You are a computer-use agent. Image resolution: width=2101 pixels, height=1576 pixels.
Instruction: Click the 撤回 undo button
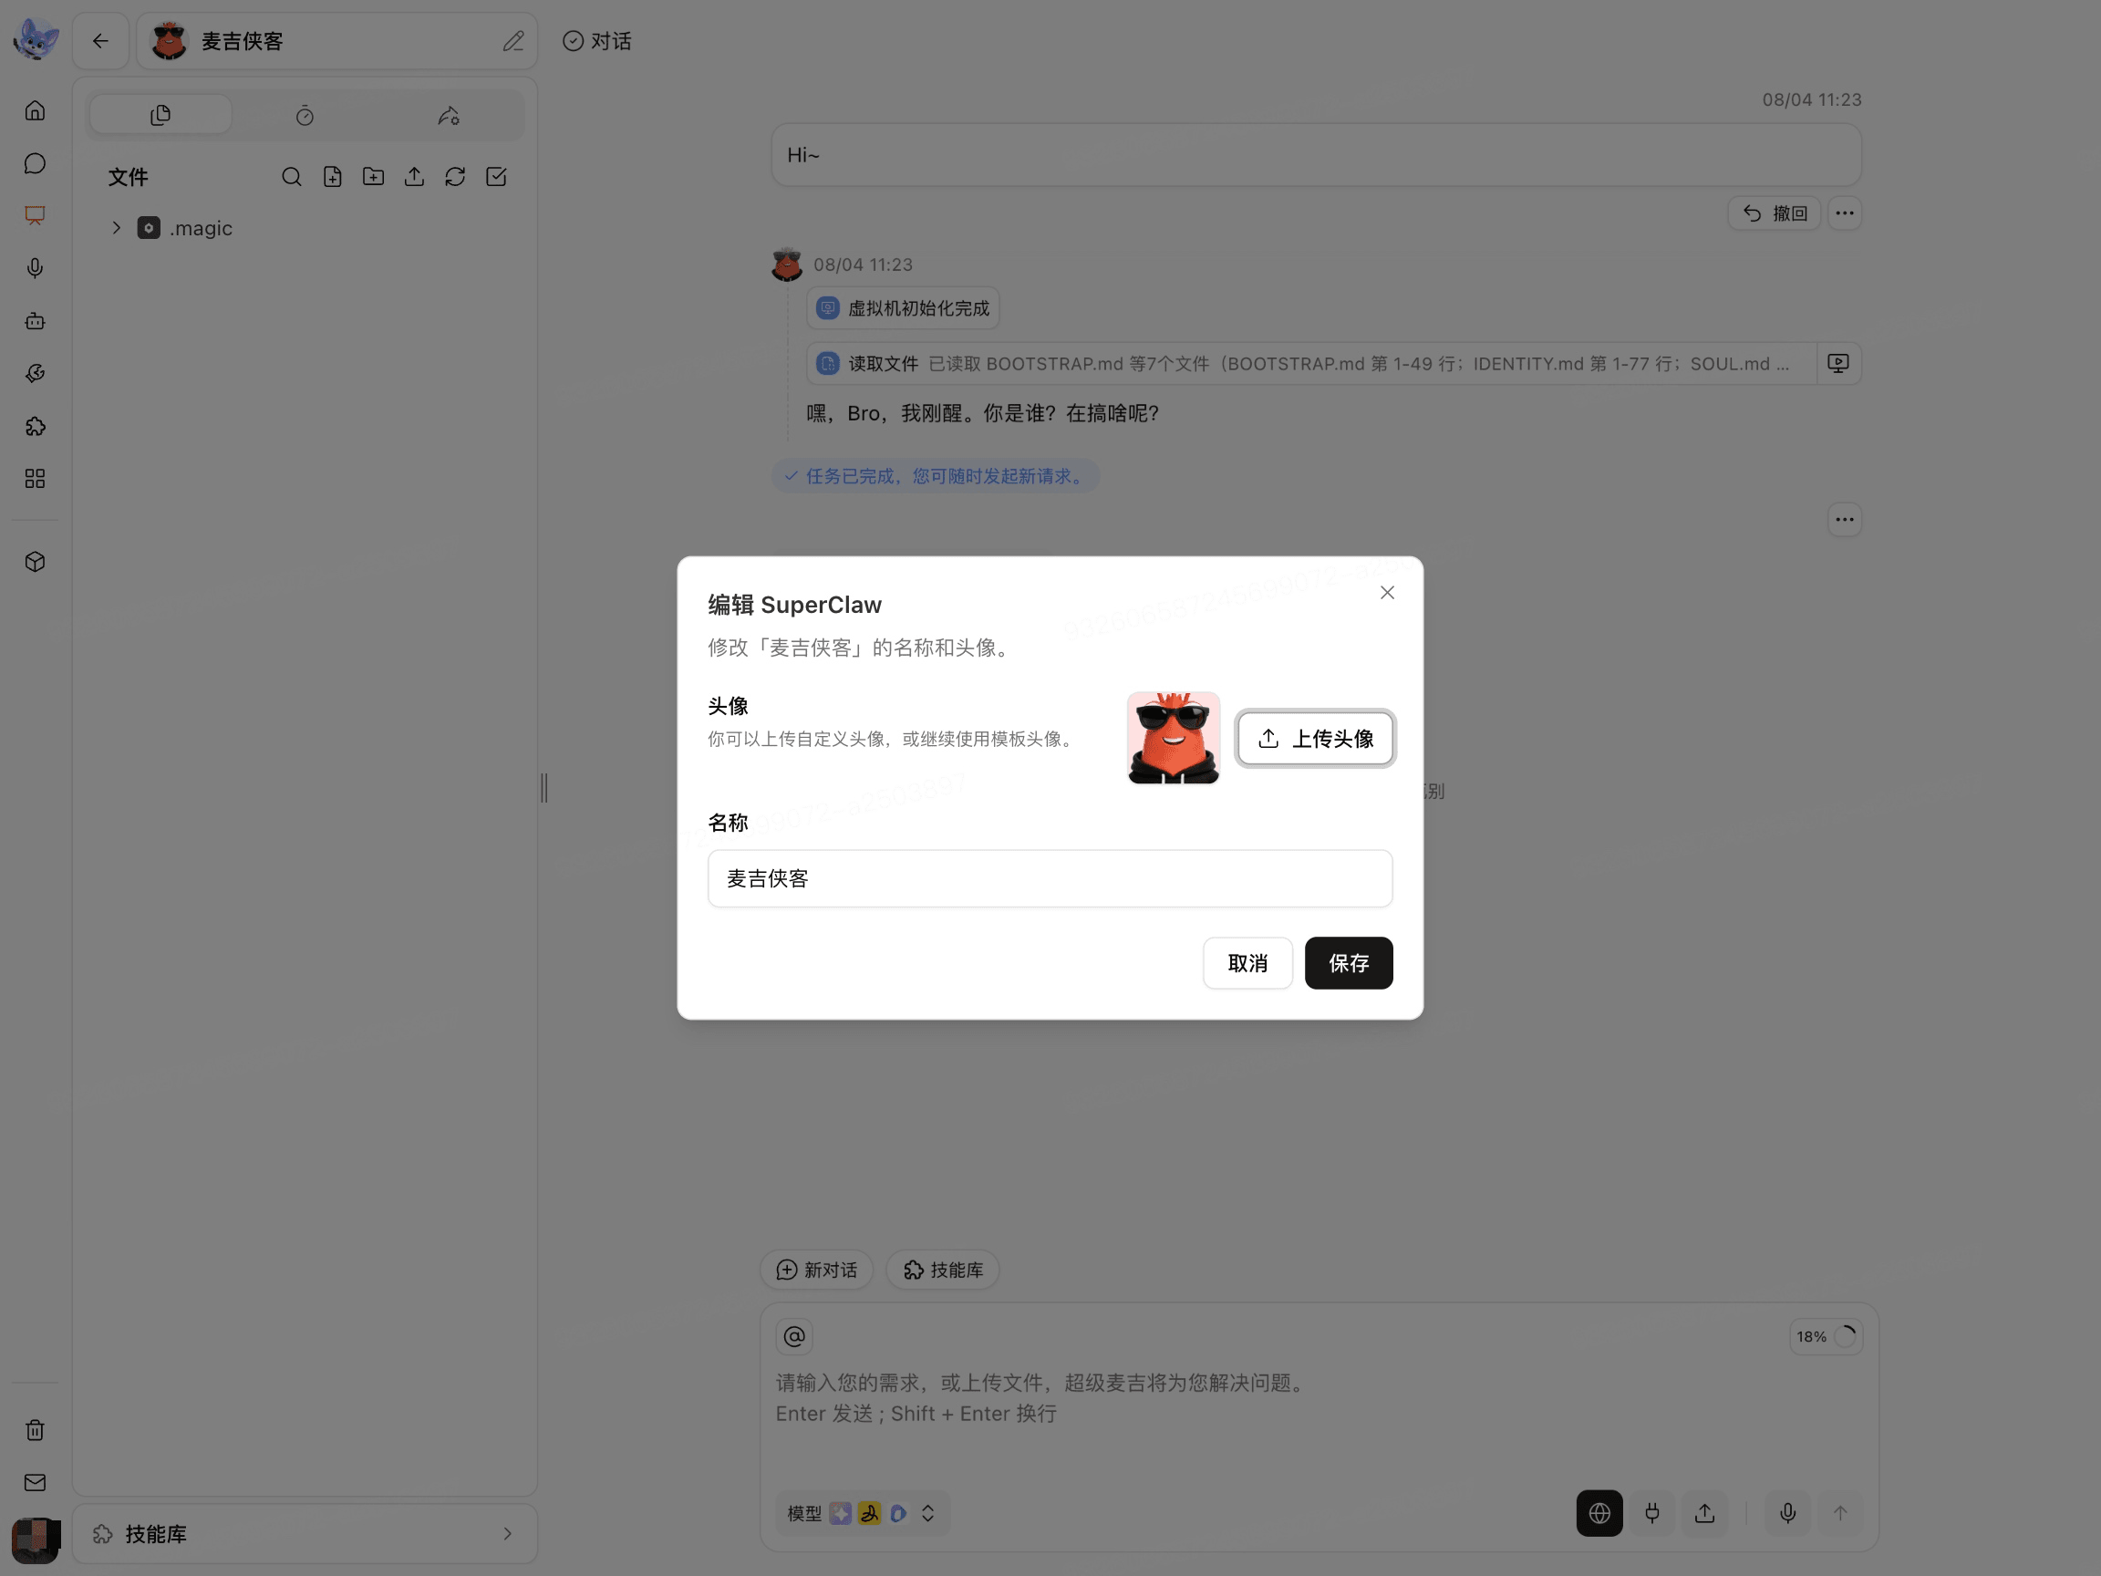1774,213
